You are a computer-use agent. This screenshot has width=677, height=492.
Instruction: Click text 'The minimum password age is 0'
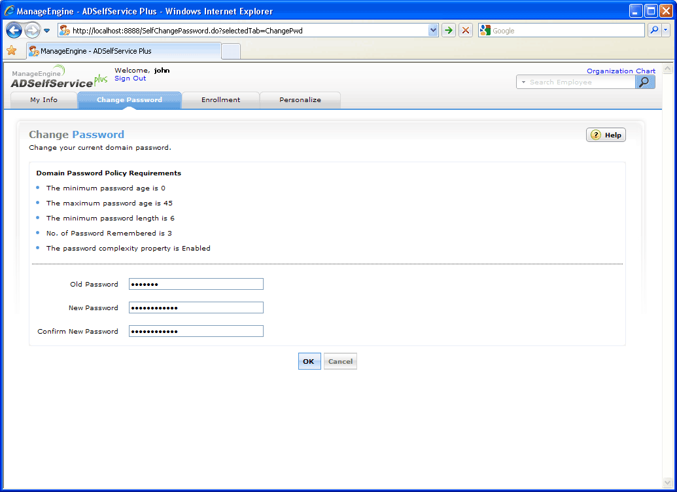106,188
